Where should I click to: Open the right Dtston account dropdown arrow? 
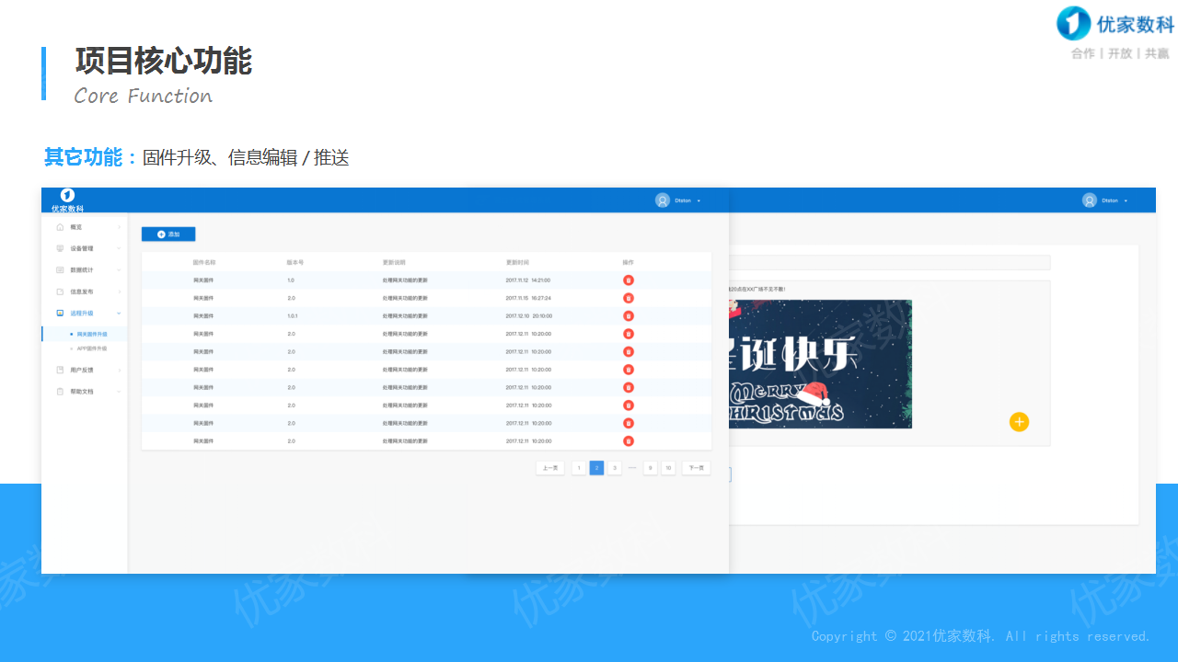1126,200
